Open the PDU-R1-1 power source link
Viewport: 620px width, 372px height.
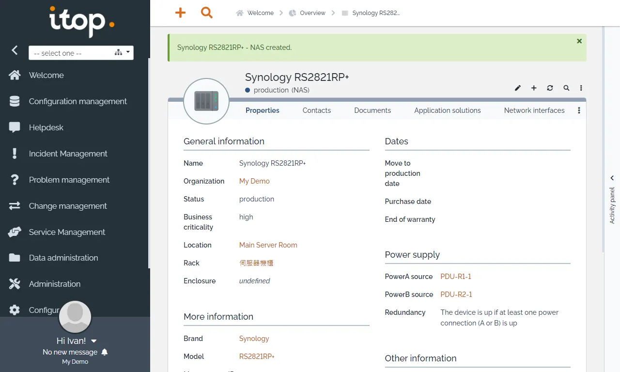456,277
